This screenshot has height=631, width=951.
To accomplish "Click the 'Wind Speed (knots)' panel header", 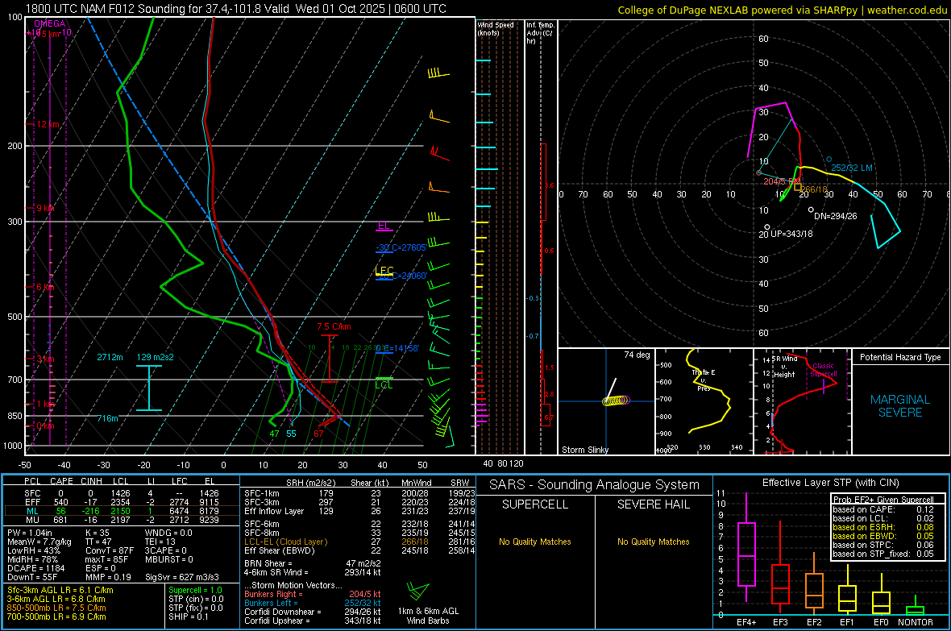I will click(495, 28).
